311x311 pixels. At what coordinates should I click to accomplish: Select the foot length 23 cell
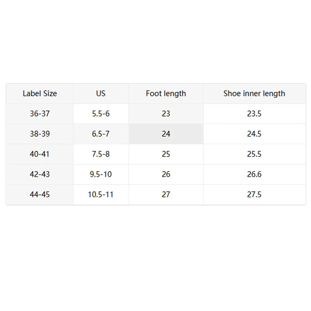pos(166,114)
